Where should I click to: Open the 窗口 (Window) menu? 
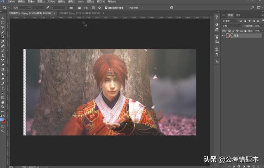(x=101, y=2)
